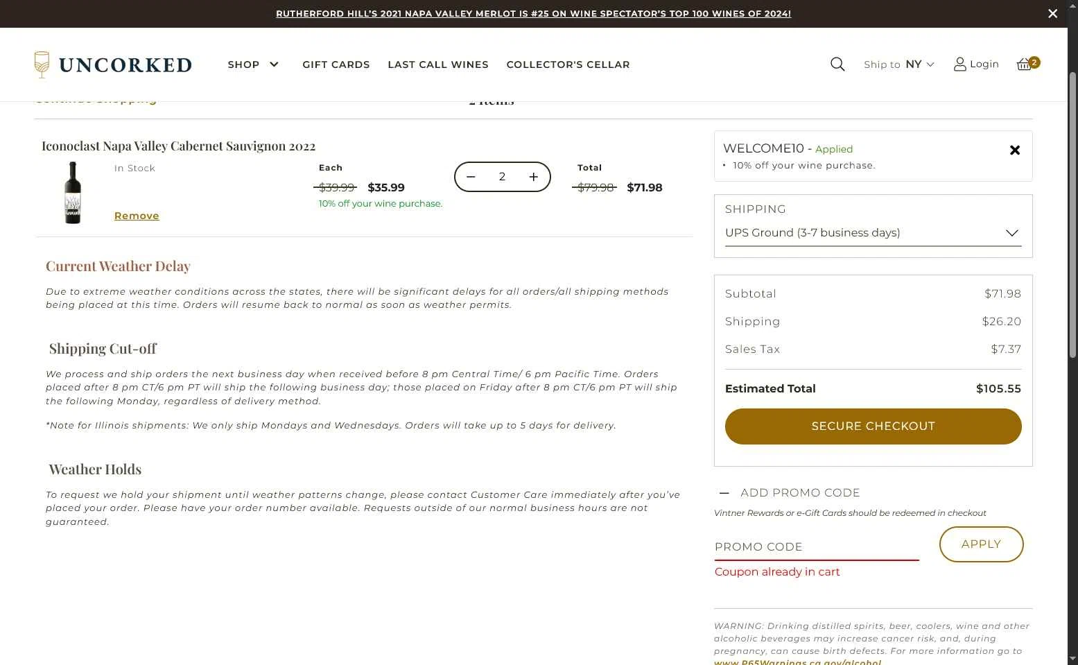This screenshot has width=1078, height=665.
Task: Click the Weather Holds heading
Action: pyautogui.click(x=95, y=469)
